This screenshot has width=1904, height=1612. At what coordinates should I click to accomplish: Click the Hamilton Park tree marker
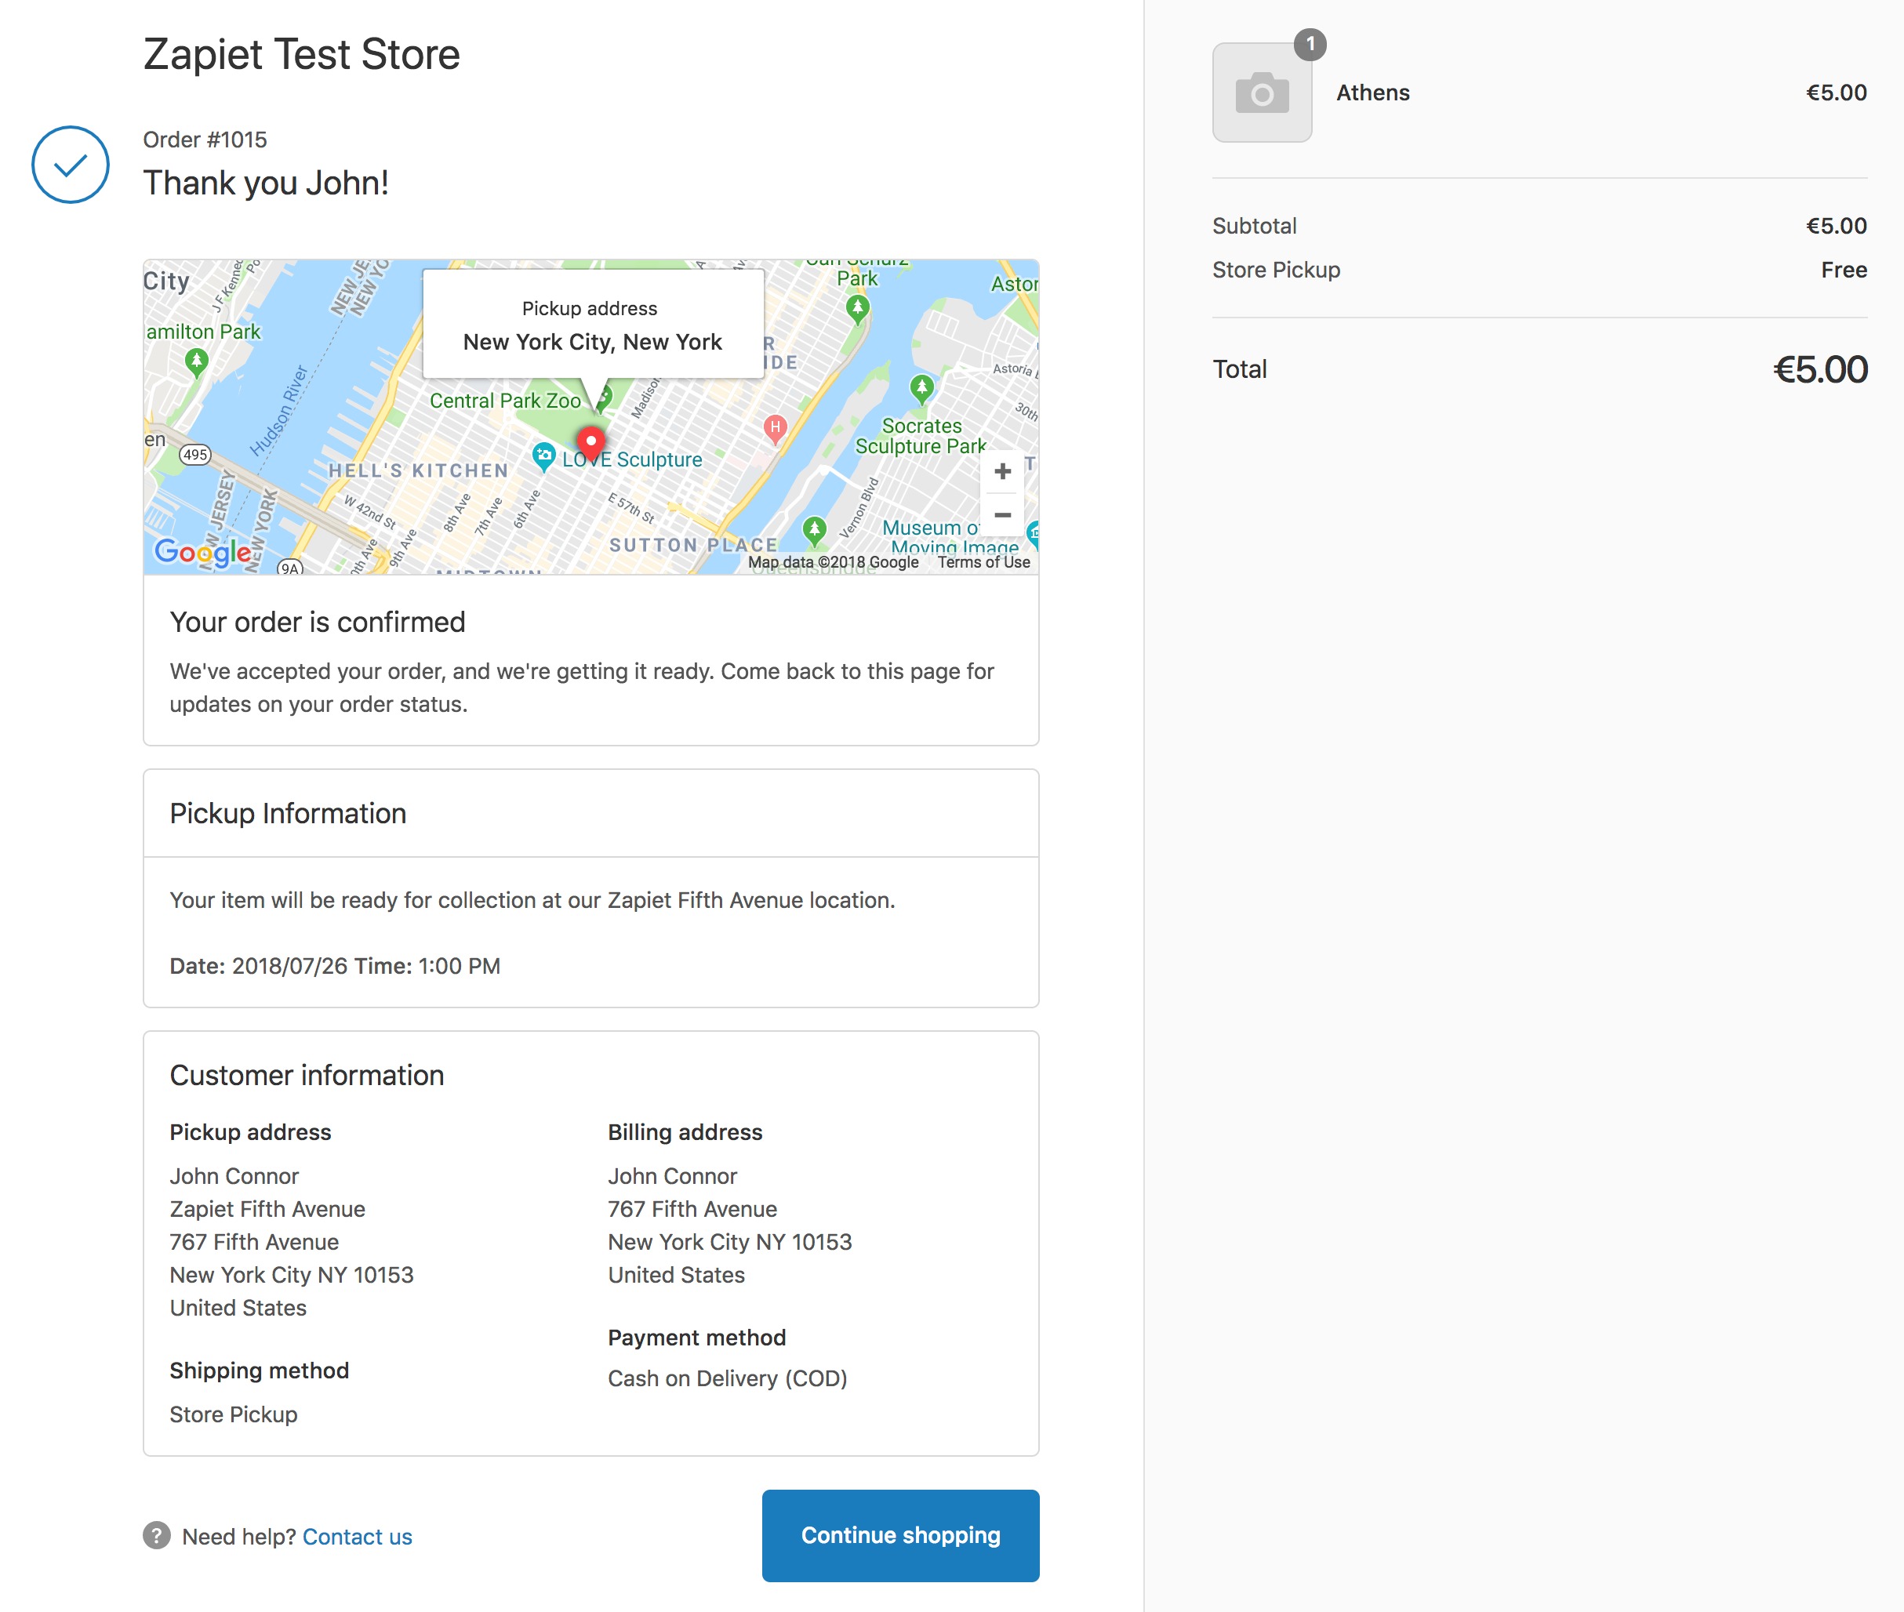coord(197,363)
